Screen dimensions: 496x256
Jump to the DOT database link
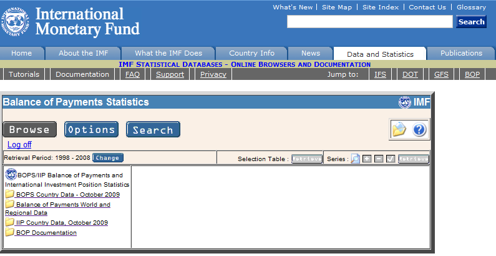pyautogui.click(x=410, y=74)
